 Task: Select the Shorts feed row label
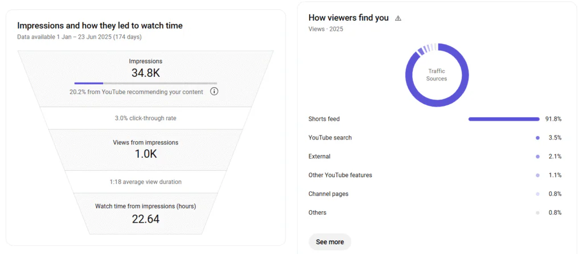click(x=324, y=119)
